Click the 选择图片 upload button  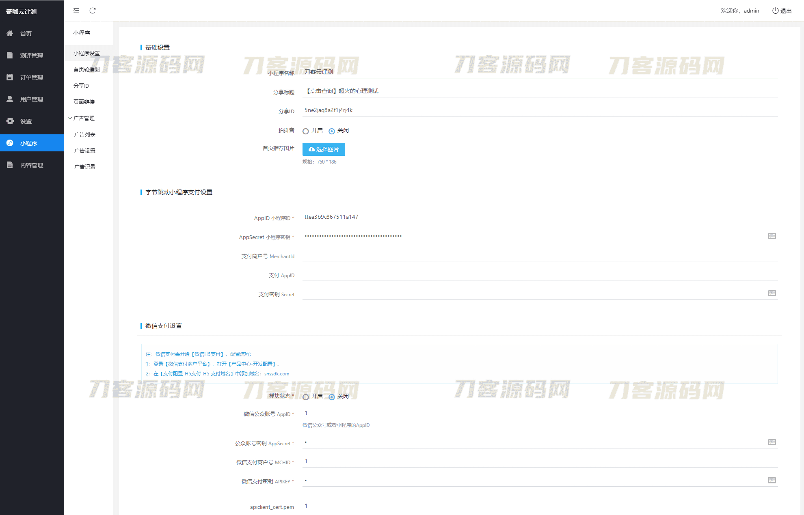coord(324,149)
